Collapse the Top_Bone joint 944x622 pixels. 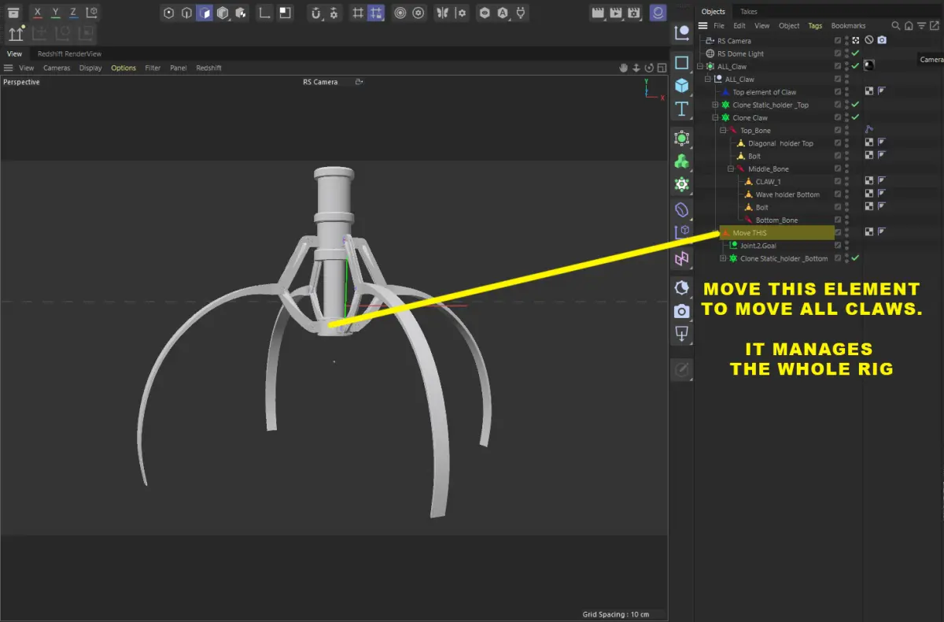click(x=723, y=131)
